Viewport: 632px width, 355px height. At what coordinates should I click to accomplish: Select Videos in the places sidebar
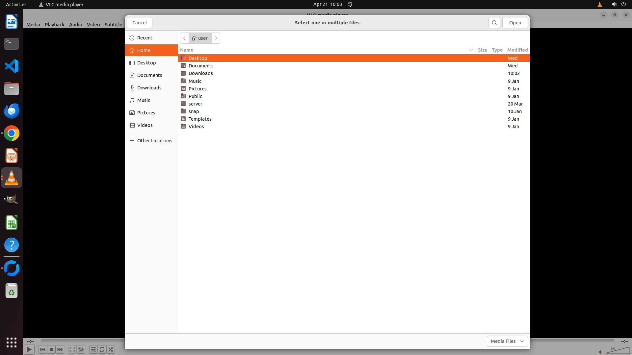(145, 125)
